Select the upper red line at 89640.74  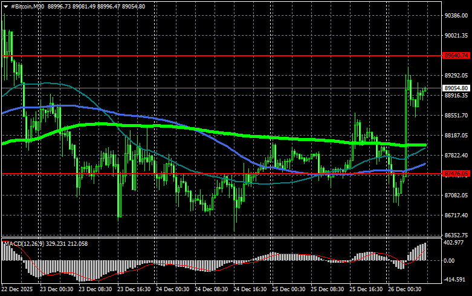[181, 55]
